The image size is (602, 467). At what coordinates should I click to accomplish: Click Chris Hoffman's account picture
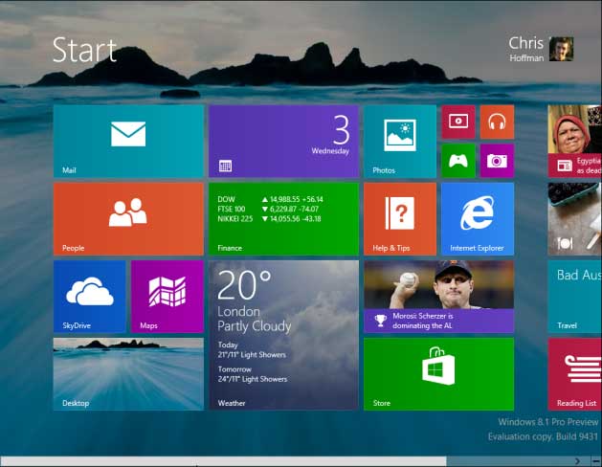click(561, 49)
